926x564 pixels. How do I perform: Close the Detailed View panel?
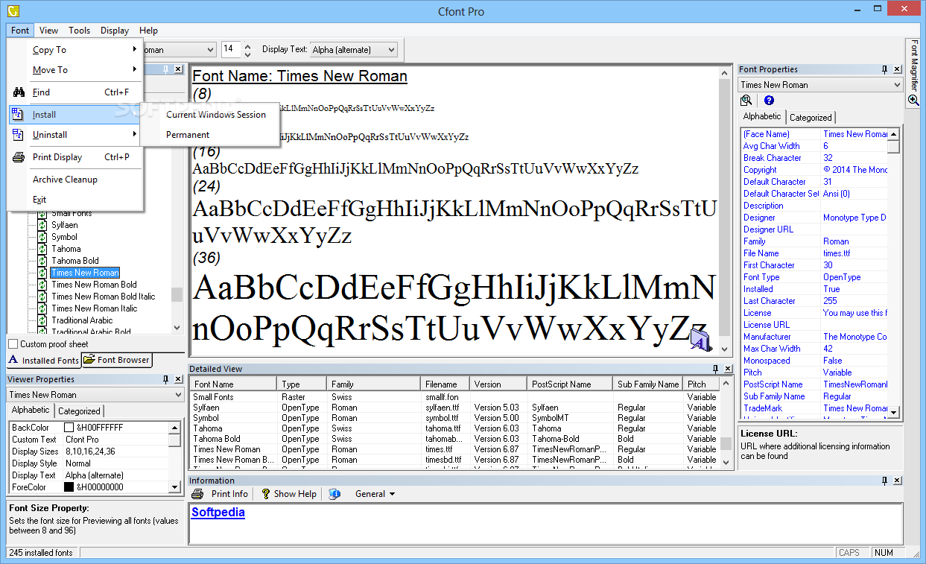click(728, 369)
